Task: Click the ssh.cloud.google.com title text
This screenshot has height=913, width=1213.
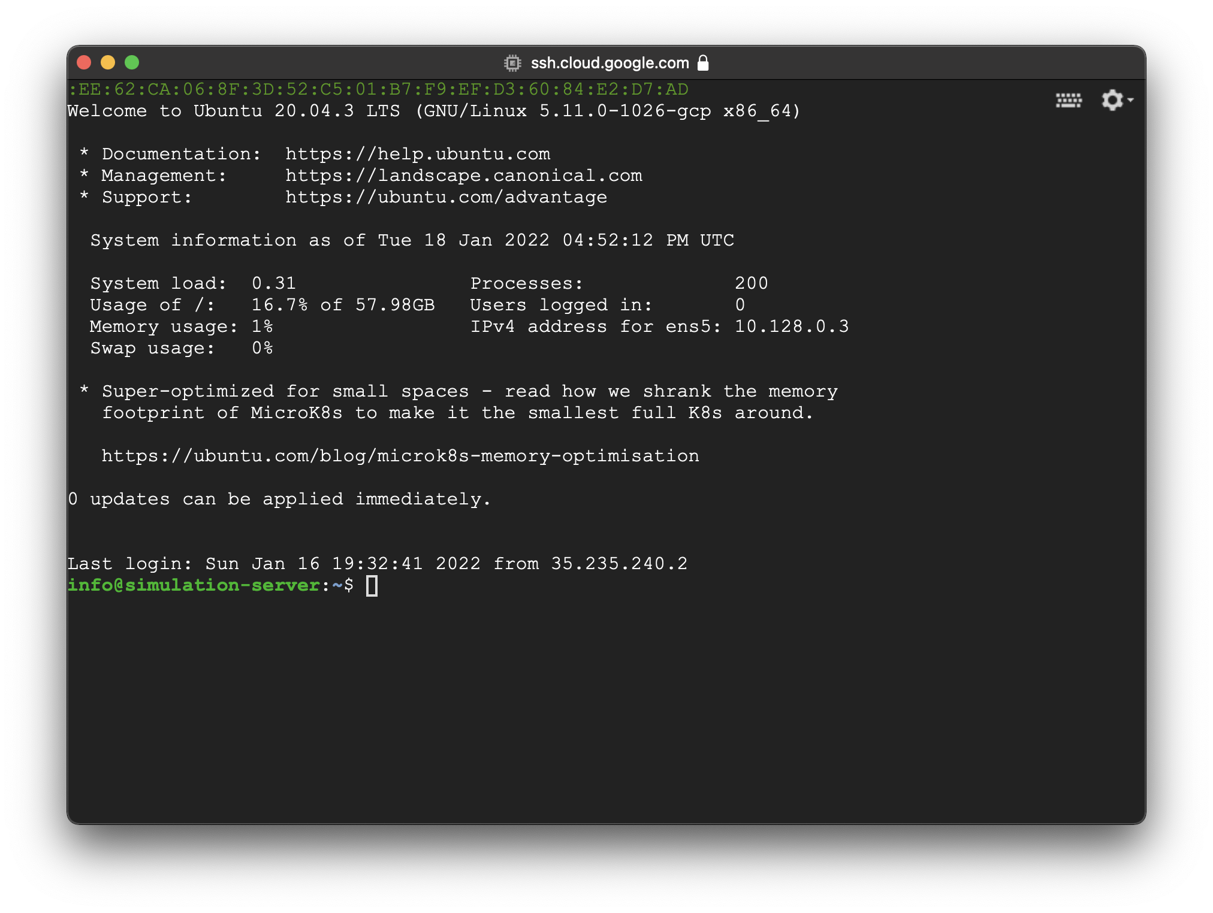Action: pyautogui.click(x=610, y=63)
